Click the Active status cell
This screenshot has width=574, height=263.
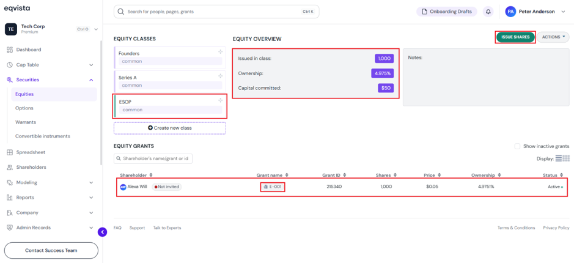pyautogui.click(x=555, y=187)
